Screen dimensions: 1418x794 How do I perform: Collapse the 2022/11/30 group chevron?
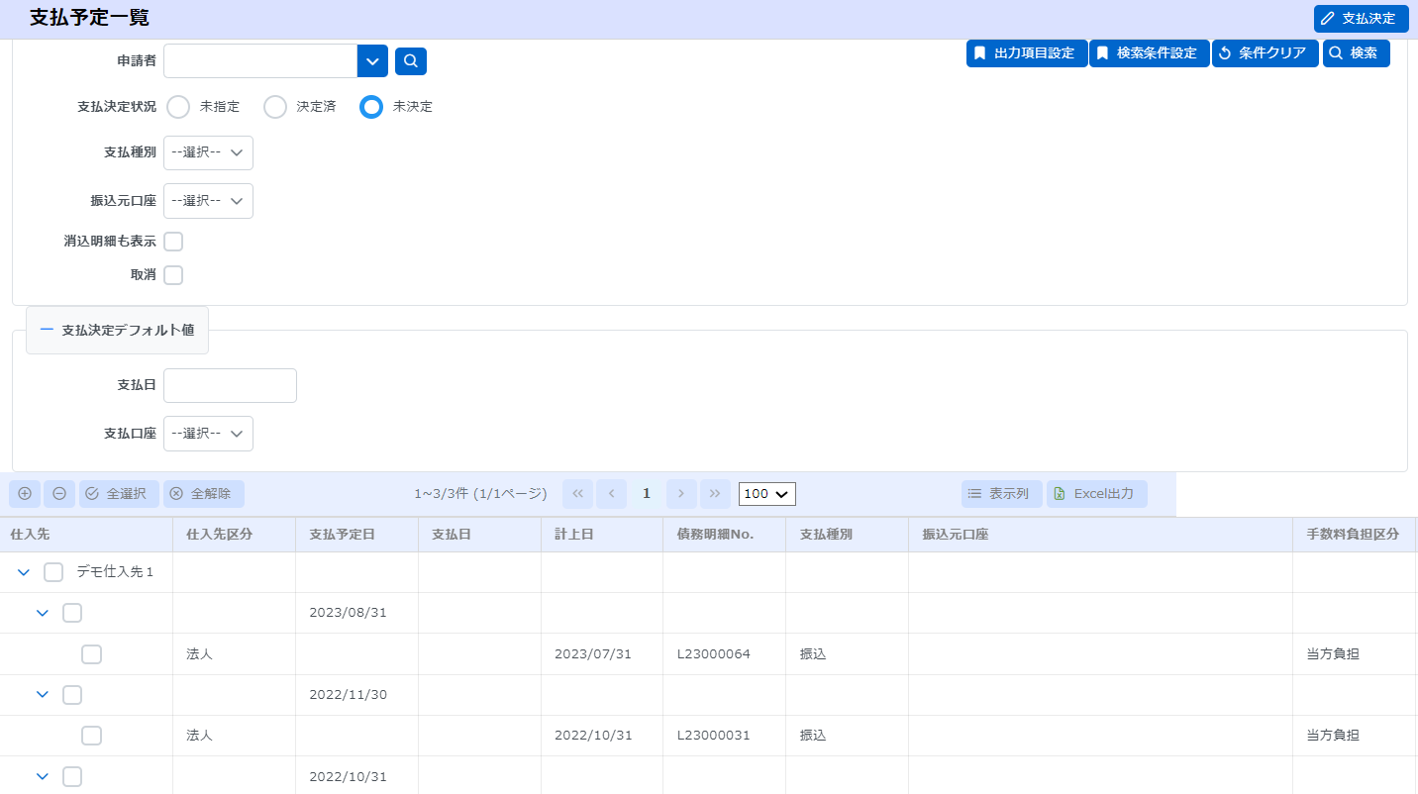(43, 695)
